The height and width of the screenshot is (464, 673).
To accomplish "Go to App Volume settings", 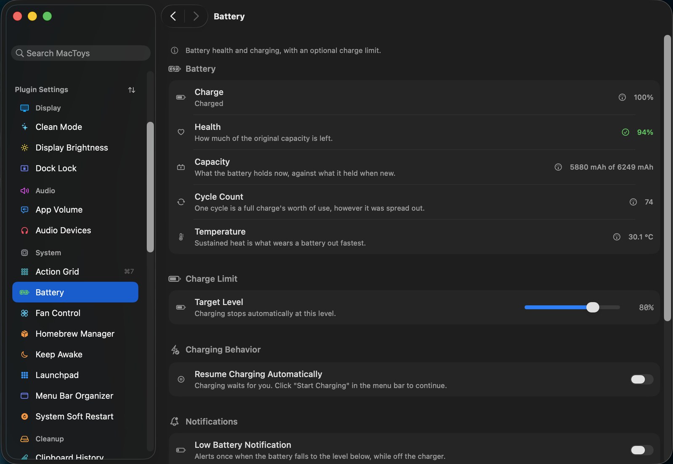I will pos(75,210).
